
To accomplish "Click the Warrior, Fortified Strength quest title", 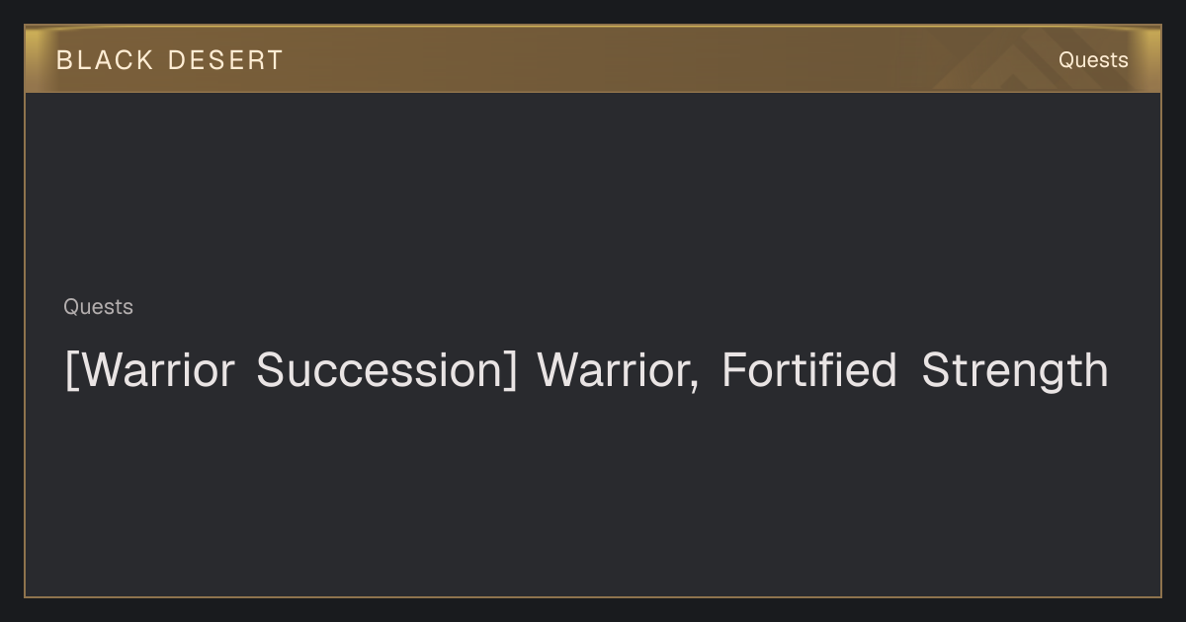I will pyautogui.click(x=586, y=371).
